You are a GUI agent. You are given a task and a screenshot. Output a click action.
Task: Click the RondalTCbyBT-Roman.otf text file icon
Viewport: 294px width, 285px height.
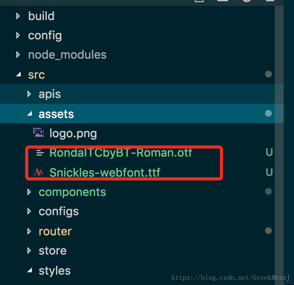[x=40, y=153]
